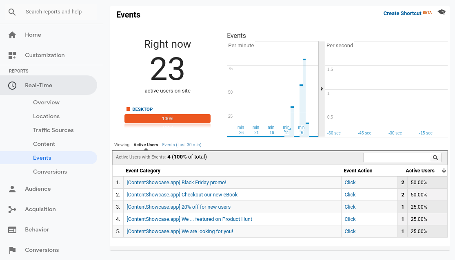Click the graduation cap icon

[442, 13]
